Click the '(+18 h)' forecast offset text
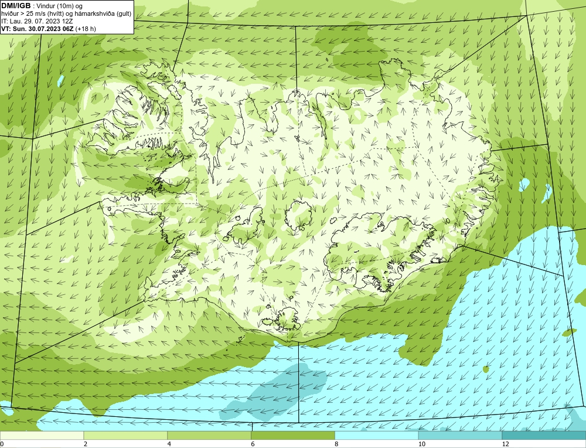This screenshot has width=586, height=448. (86, 29)
